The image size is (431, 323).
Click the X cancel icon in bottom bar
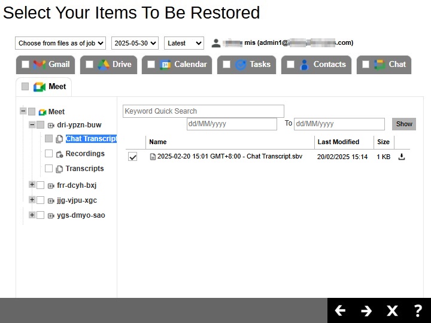pyautogui.click(x=392, y=310)
